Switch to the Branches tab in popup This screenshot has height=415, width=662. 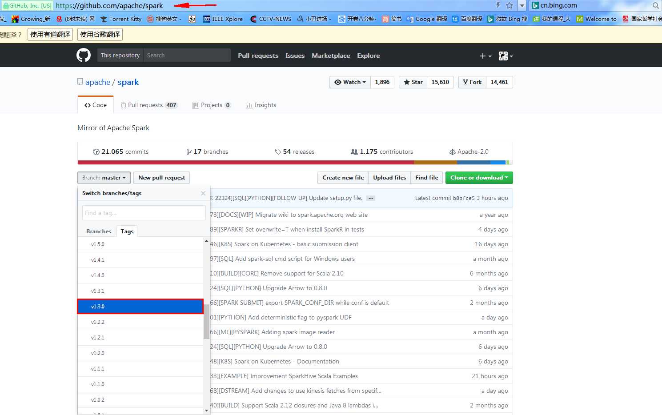pos(99,231)
